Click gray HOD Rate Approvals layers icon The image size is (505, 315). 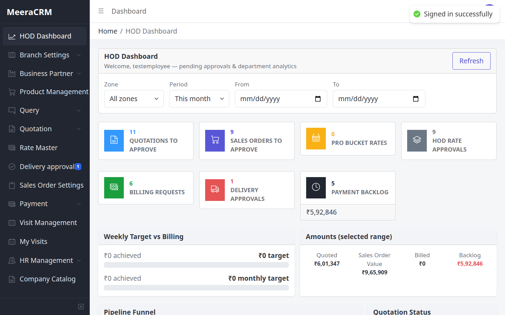point(417,140)
